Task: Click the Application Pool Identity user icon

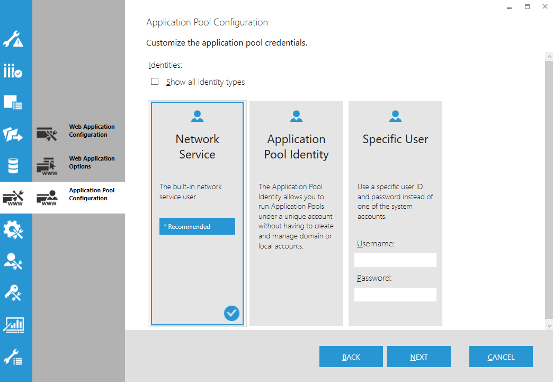Action: tap(296, 116)
